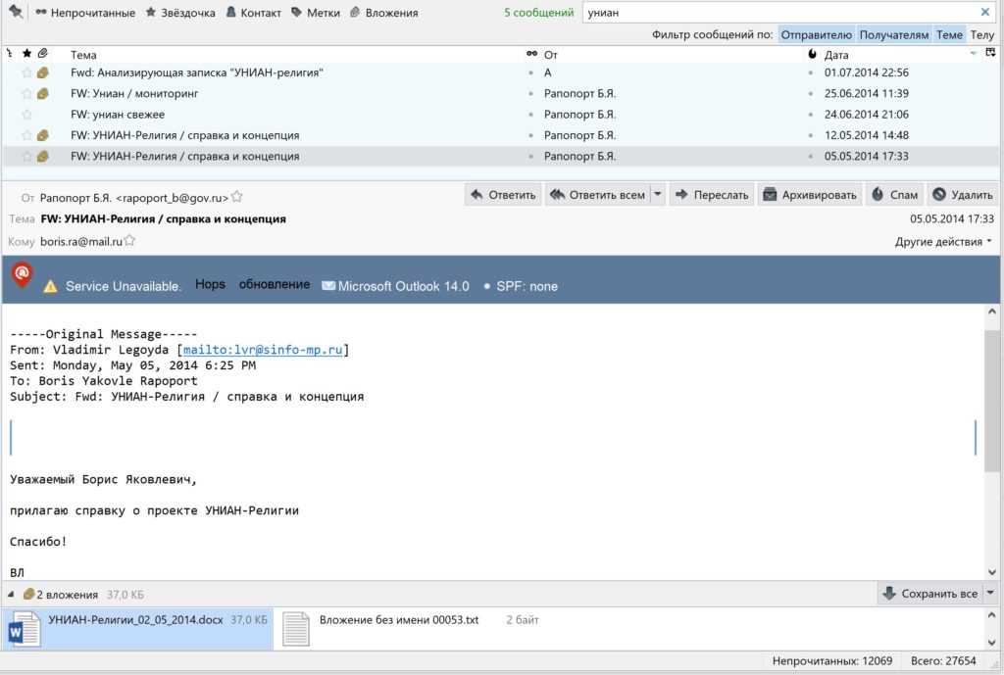This screenshot has height=675, width=1004.
Task: Clear the search field with X icon
Action: [x=984, y=12]
